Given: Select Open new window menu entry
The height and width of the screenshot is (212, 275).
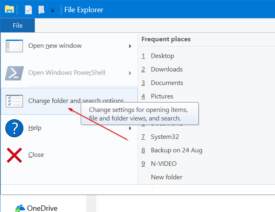Looking at the screenshot, I should pos(69,46).
